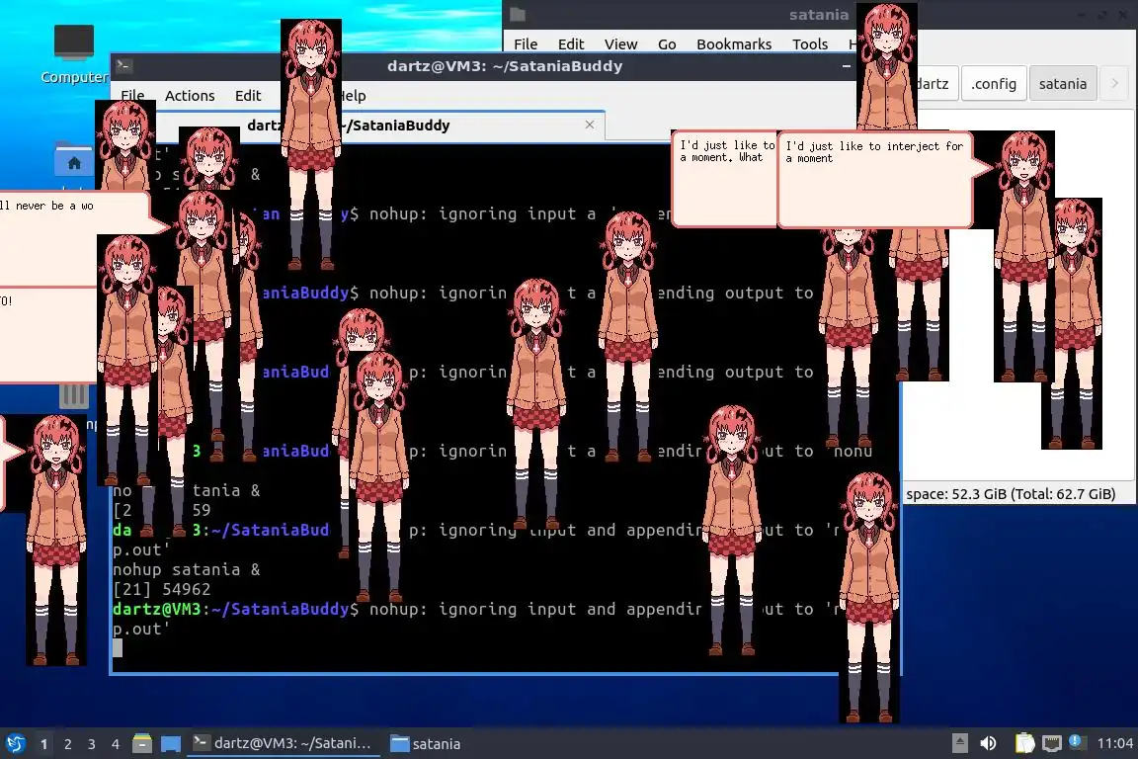Close the ~/SataniaBuddy terminal tab
Viewport: 1138px width, 759px height.
590,125
